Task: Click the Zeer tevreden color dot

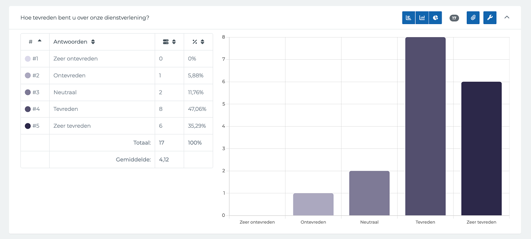Action: [x=28, y=126]
